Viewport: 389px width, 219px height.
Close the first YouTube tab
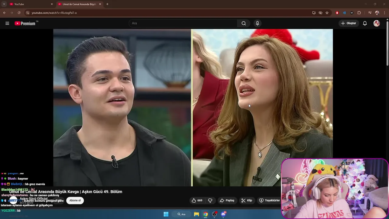[x=52, y=4]
